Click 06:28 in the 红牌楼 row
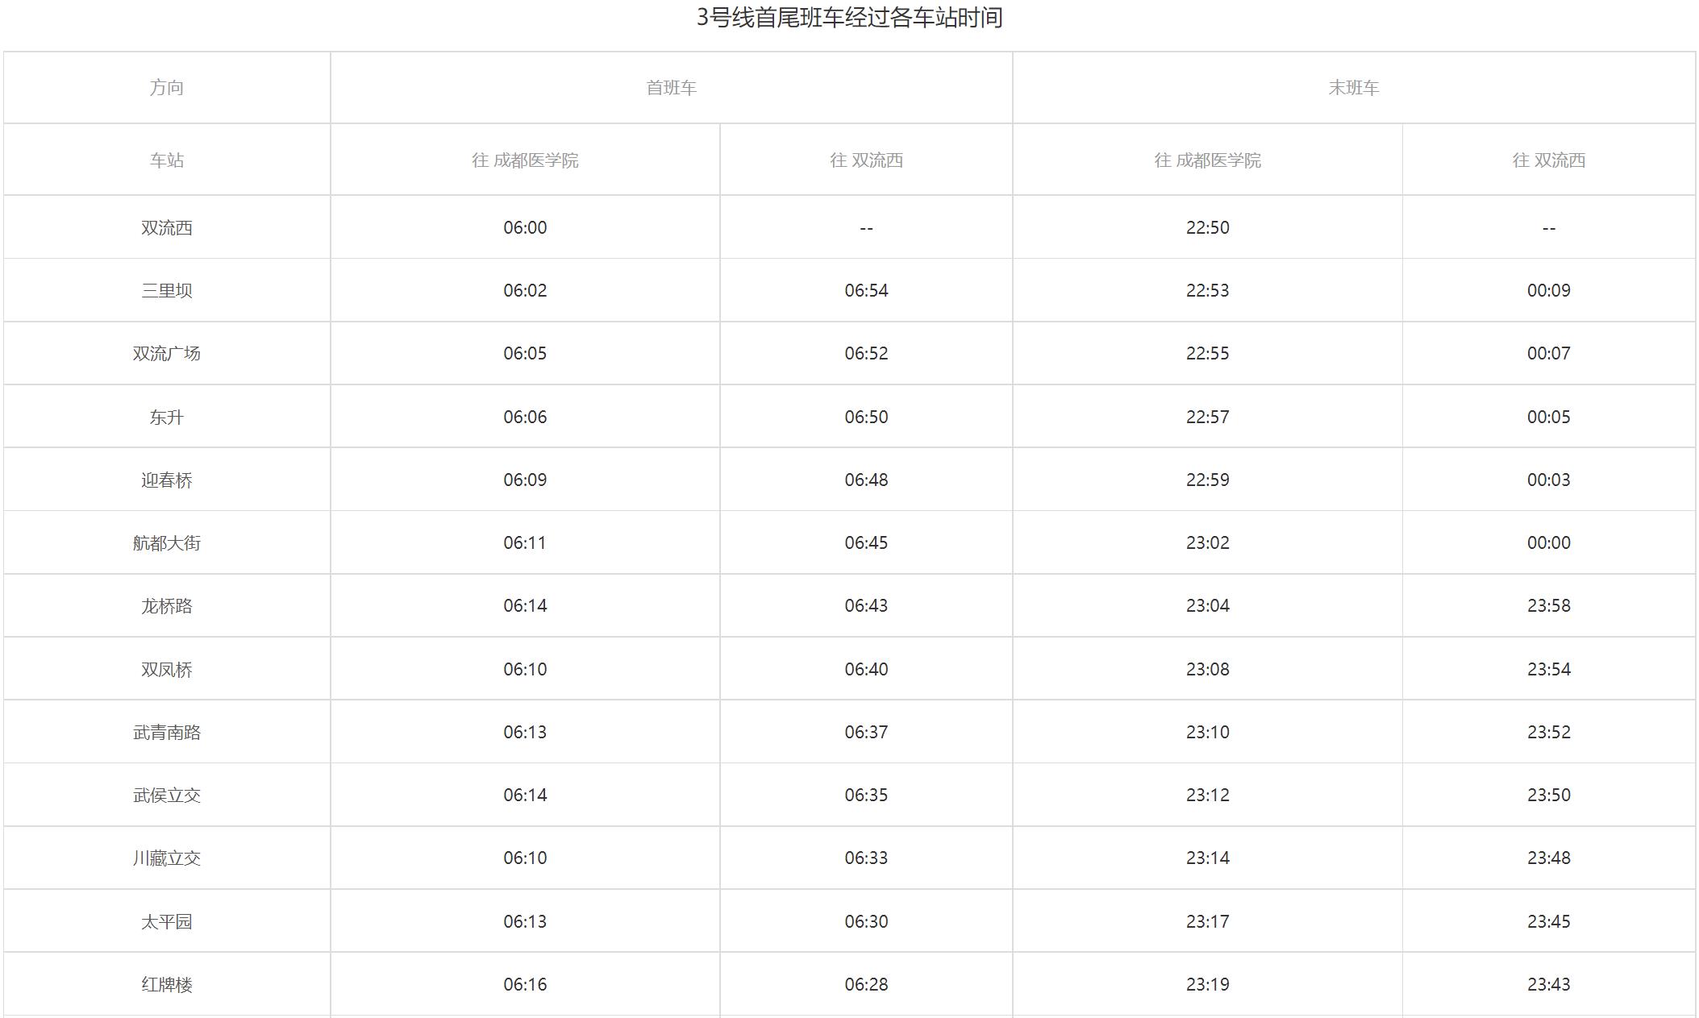 tap(866, 984)
